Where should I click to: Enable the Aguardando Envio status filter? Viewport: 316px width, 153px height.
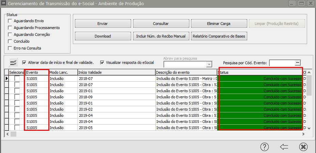coord(10,21)
